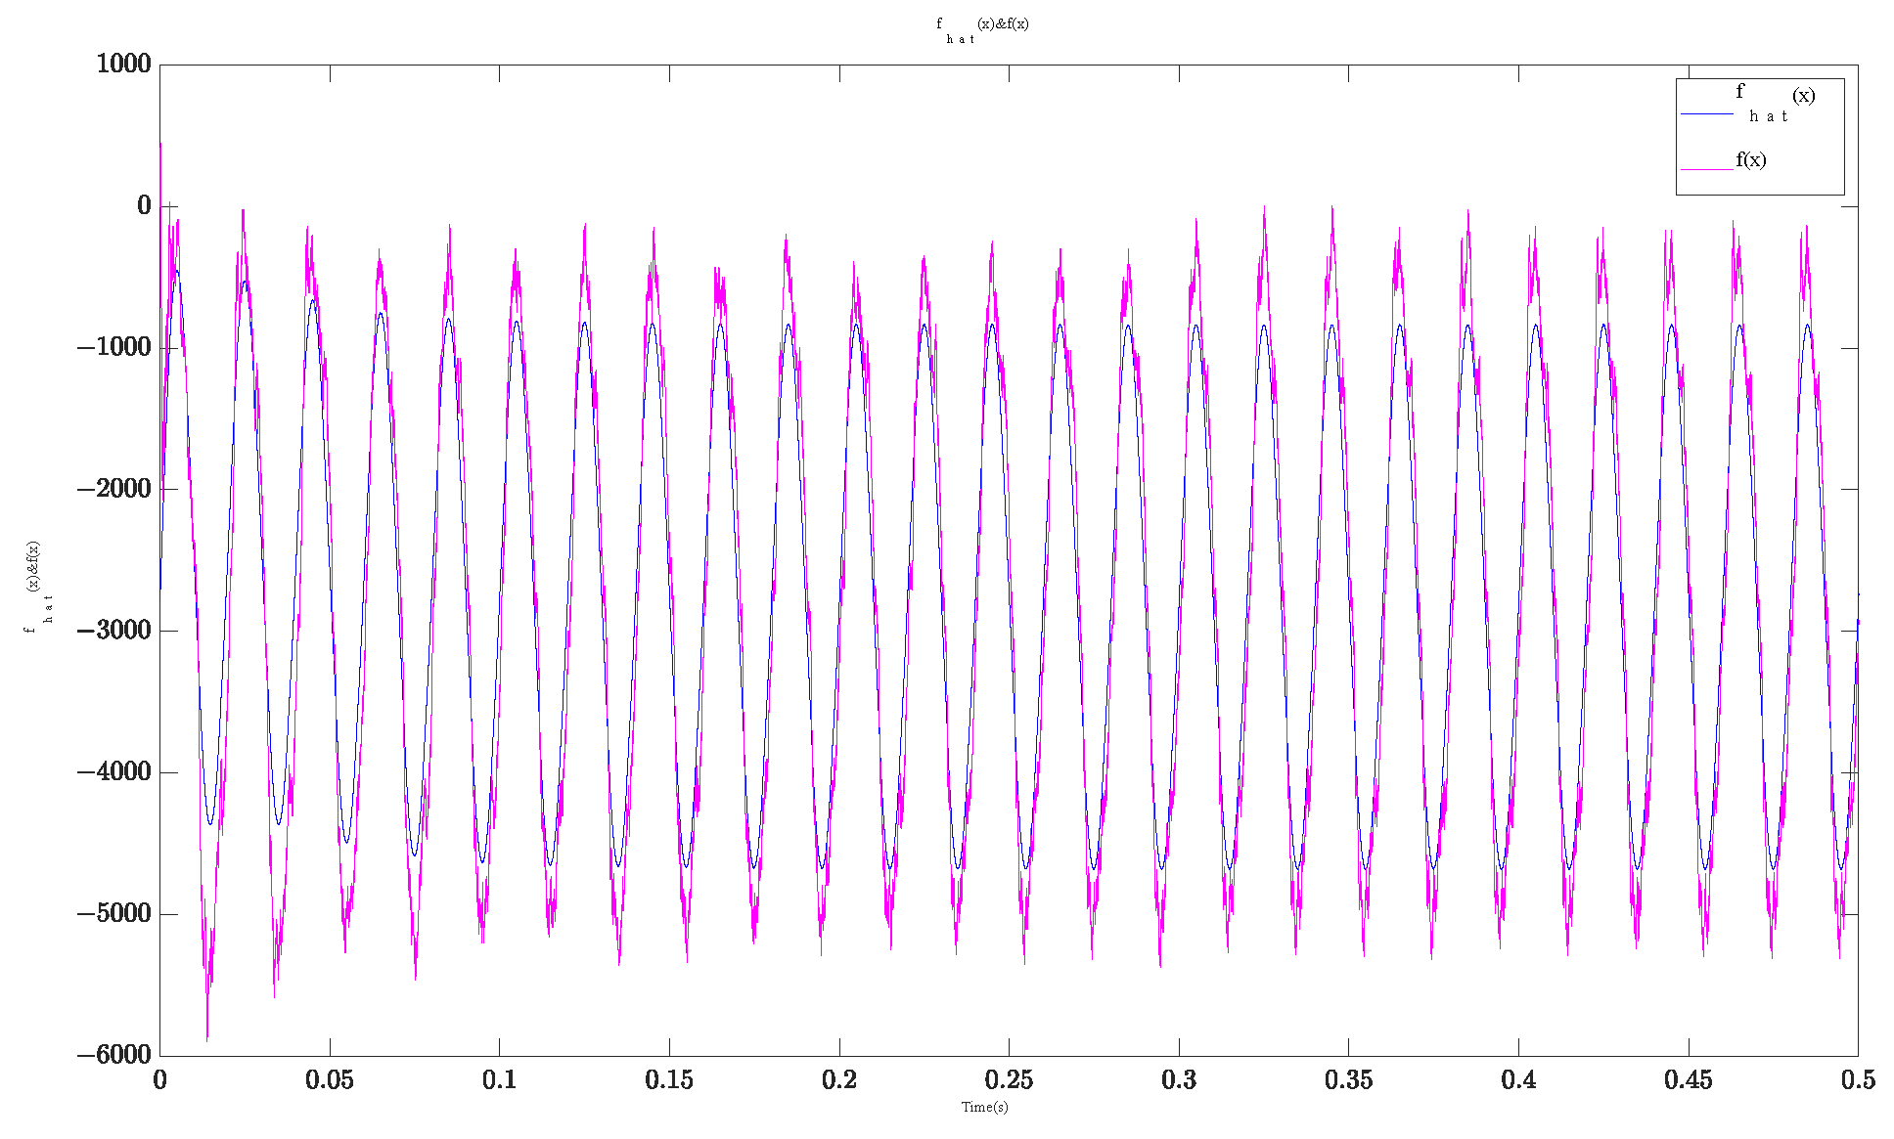Click the f(x) legend entry text
This screenshot has height=1139, width=1894.
pyautogui.click(x=1751, y=160)
